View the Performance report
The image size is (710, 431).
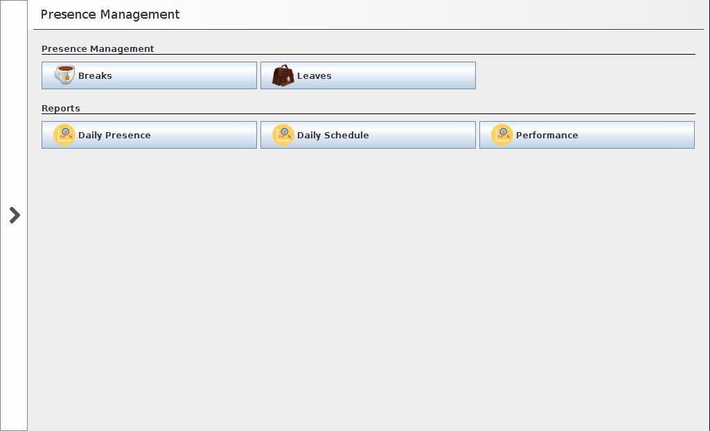click(587, 135)
